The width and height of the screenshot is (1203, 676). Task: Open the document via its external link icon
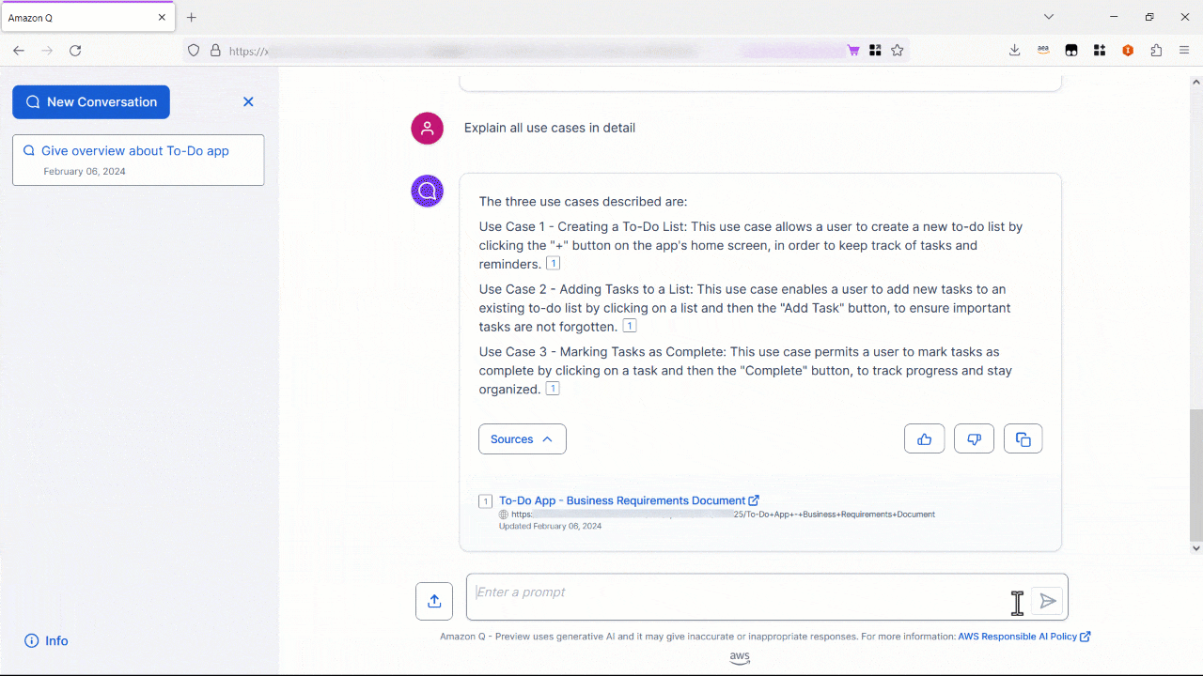click(753, 500)
